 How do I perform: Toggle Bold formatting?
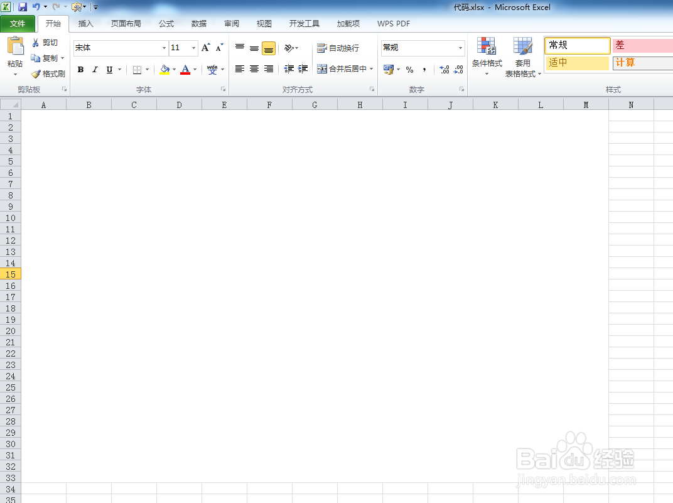(81, 70)
